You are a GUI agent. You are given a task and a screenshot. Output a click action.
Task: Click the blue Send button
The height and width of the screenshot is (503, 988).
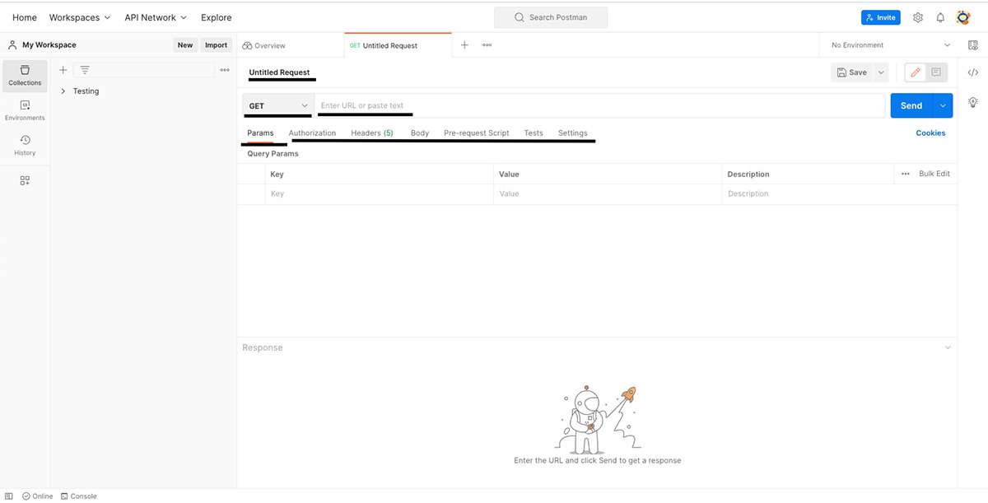coord(911,105)
